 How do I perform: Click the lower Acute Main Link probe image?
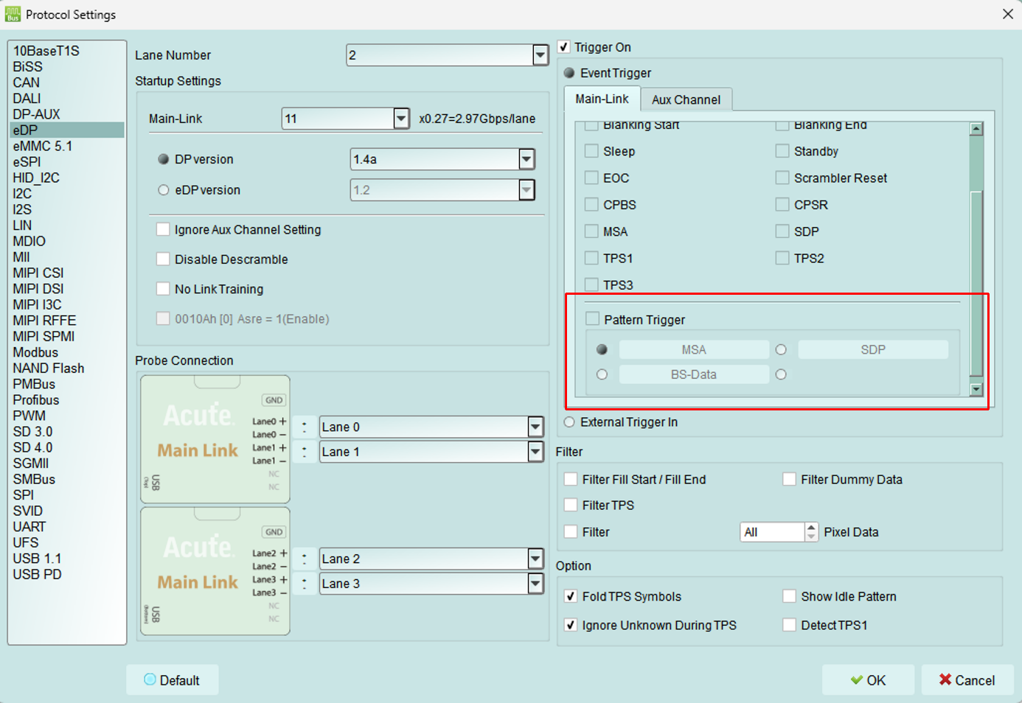click(x=215, y=571)
